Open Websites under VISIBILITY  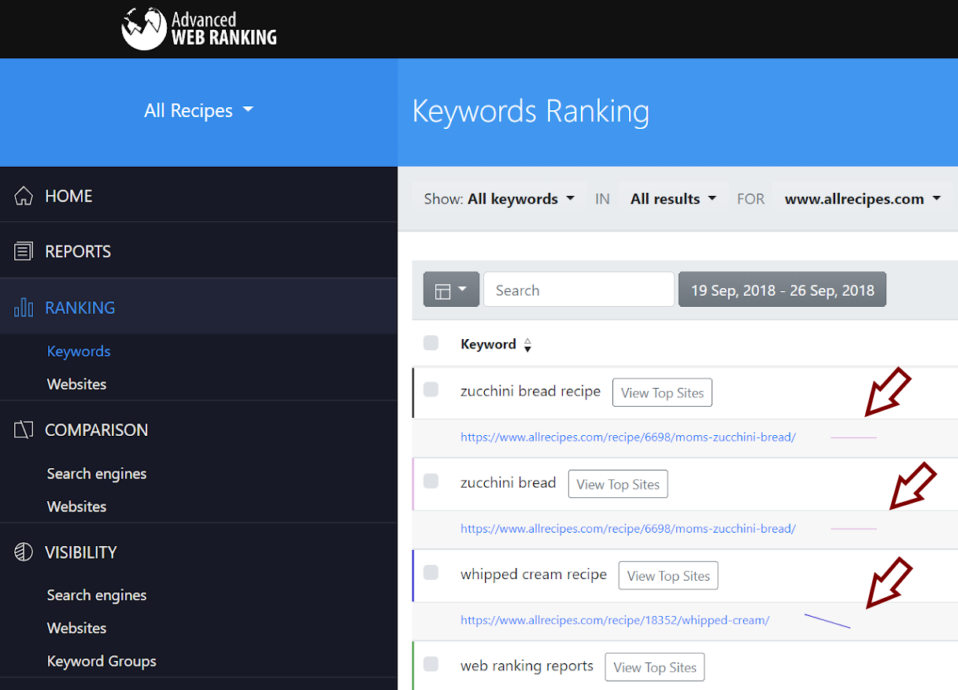(76, 628)
